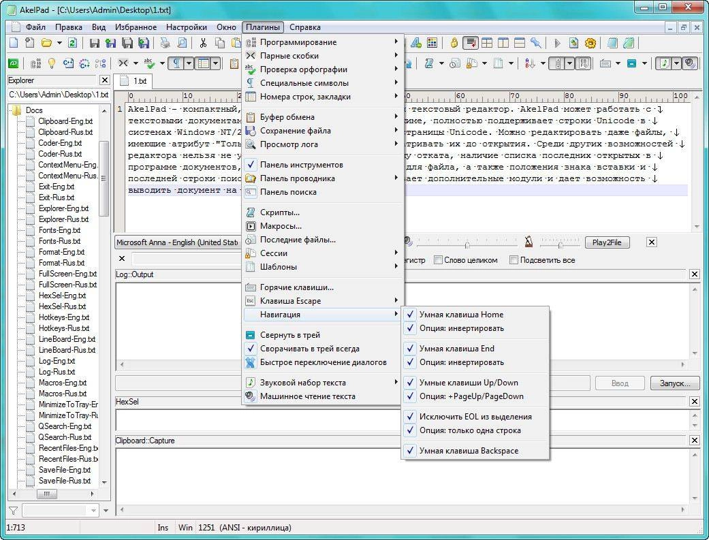The width and height of the screenshot is (709, 540).
Task: Adjust the speech volume slider
Action: point(467,244)
